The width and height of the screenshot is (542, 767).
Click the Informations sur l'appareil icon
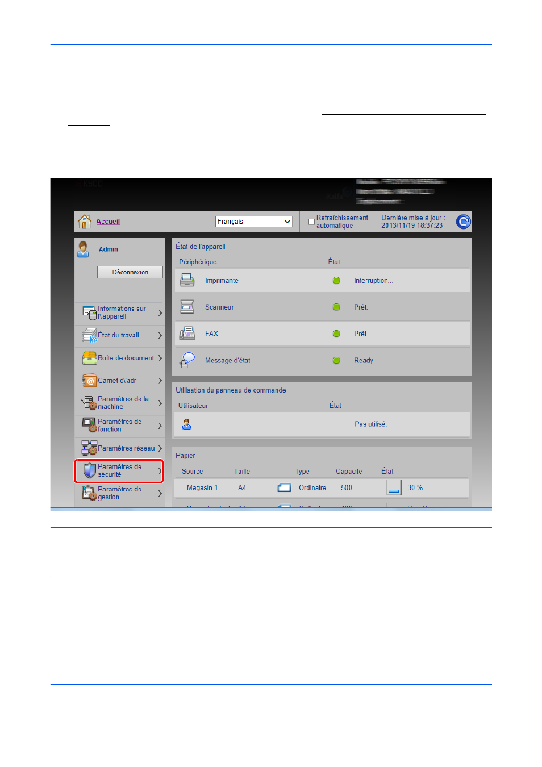[89, 312]
